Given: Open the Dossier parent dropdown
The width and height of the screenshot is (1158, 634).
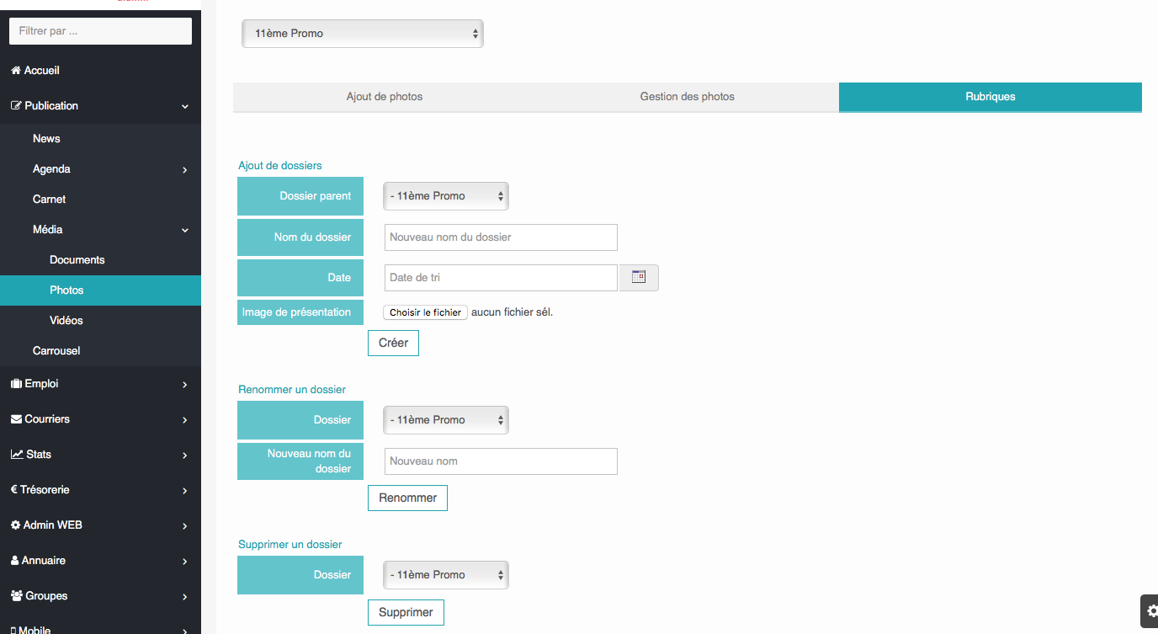Looking at the screenshot, I should [445, 196].
